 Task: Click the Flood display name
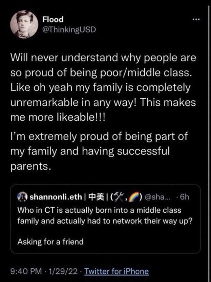53,19
